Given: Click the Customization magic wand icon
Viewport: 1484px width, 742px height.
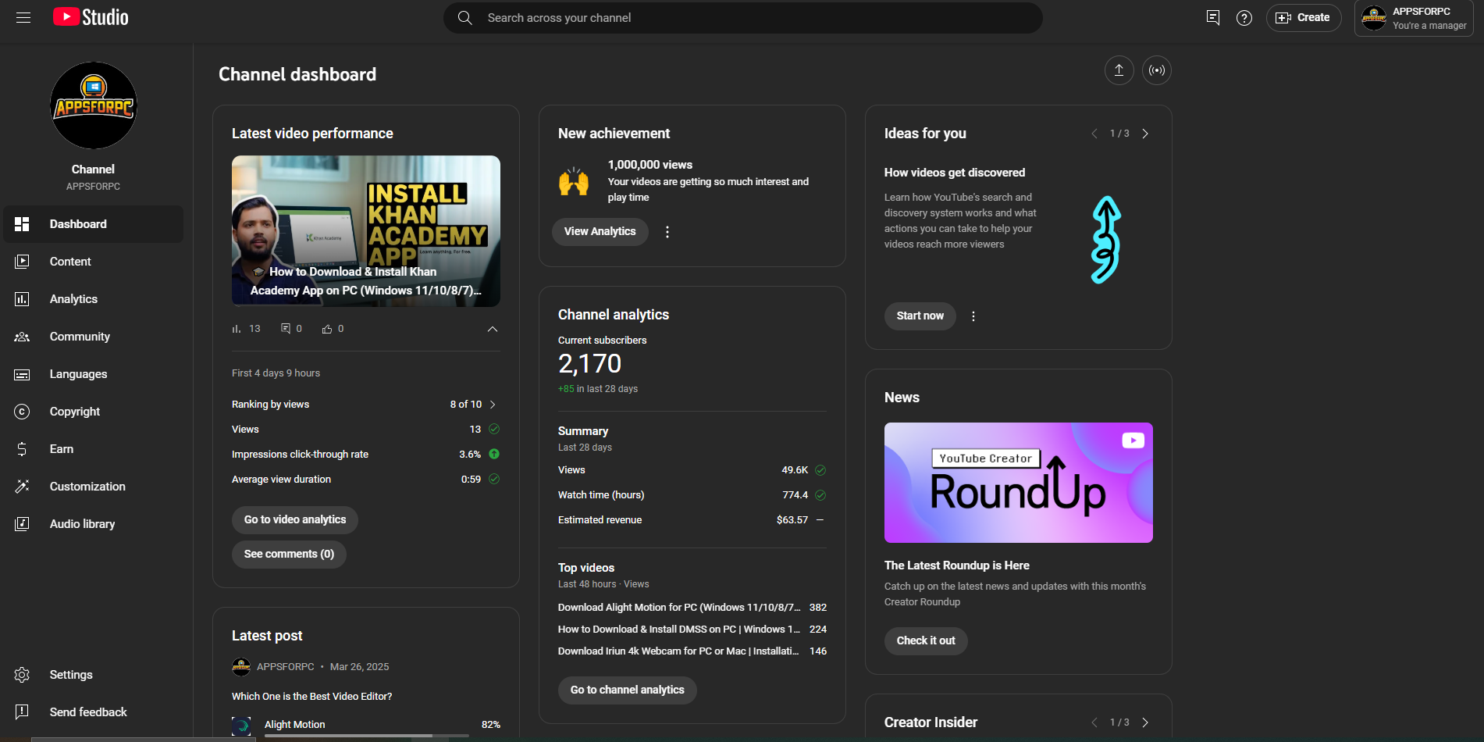Looking at the screenshot, I should 22,487.
